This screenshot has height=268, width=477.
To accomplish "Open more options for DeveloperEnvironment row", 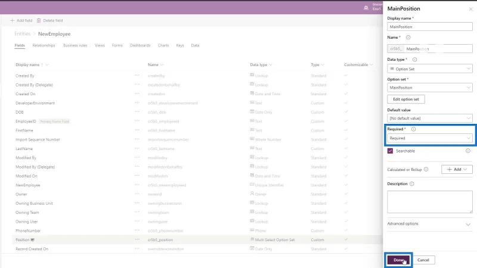I will point(137,102).
